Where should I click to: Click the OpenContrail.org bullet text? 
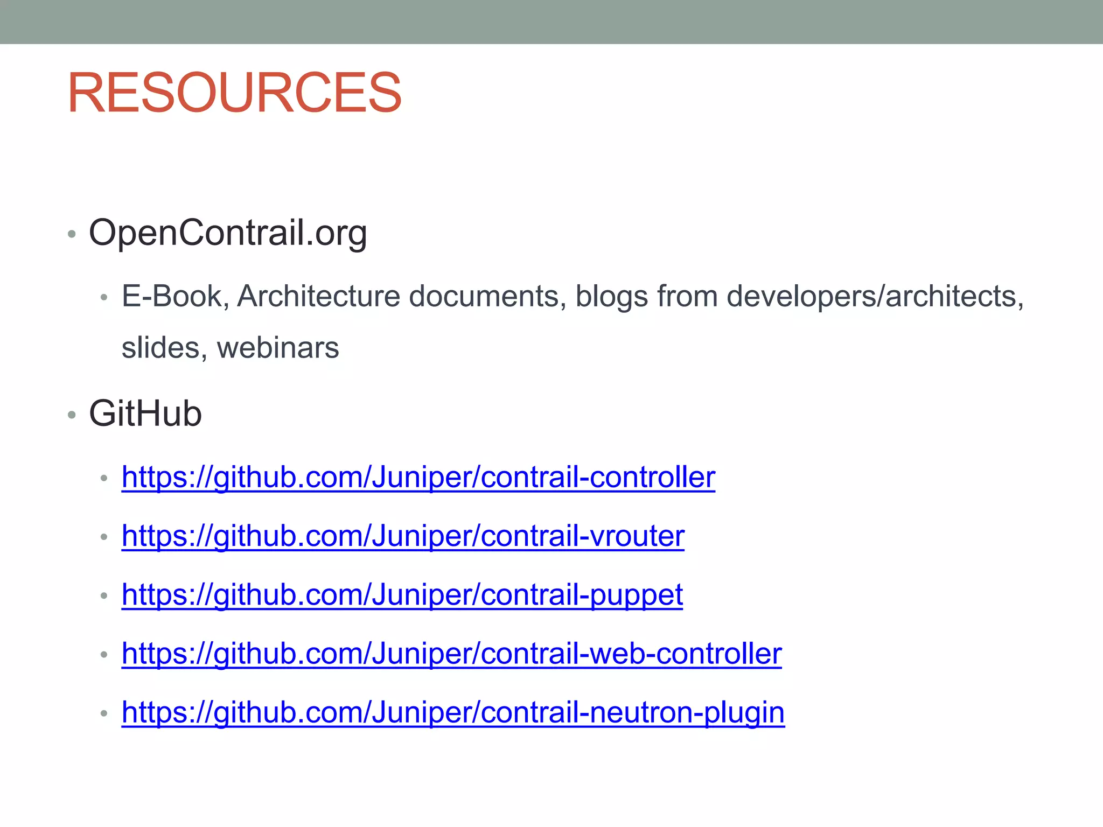coord(228,234)
